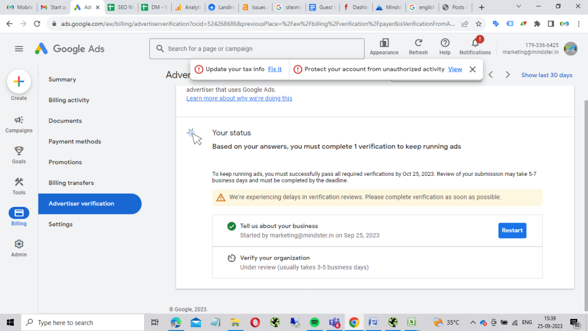Click the Create plus button
Image resolution: width=588 pixels, height=331 pixels.
[x=18, y=82]
